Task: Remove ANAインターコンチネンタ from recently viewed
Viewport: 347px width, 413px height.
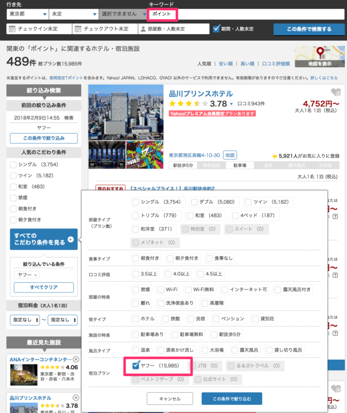Action: tap(76, 359)
